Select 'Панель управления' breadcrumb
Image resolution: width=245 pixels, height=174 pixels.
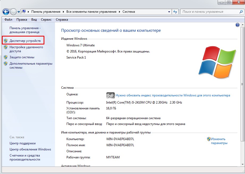[x=46, y=12]
